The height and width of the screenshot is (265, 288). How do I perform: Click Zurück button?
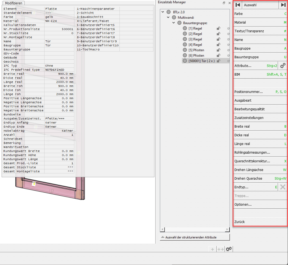click(260, 222)
